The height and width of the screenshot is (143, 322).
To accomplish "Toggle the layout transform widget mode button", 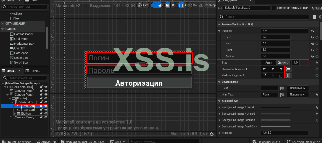I will click(168, 5).
